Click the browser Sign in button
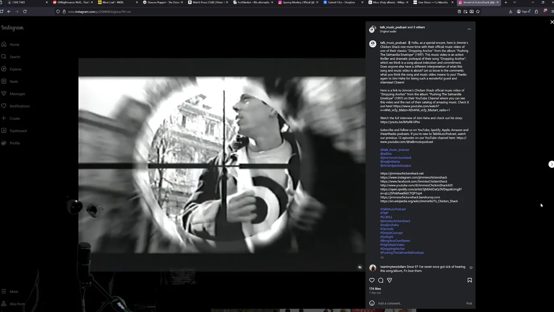The height and width of the screenshot is (312, 554). pyautogui.click(x=524, y=11)
